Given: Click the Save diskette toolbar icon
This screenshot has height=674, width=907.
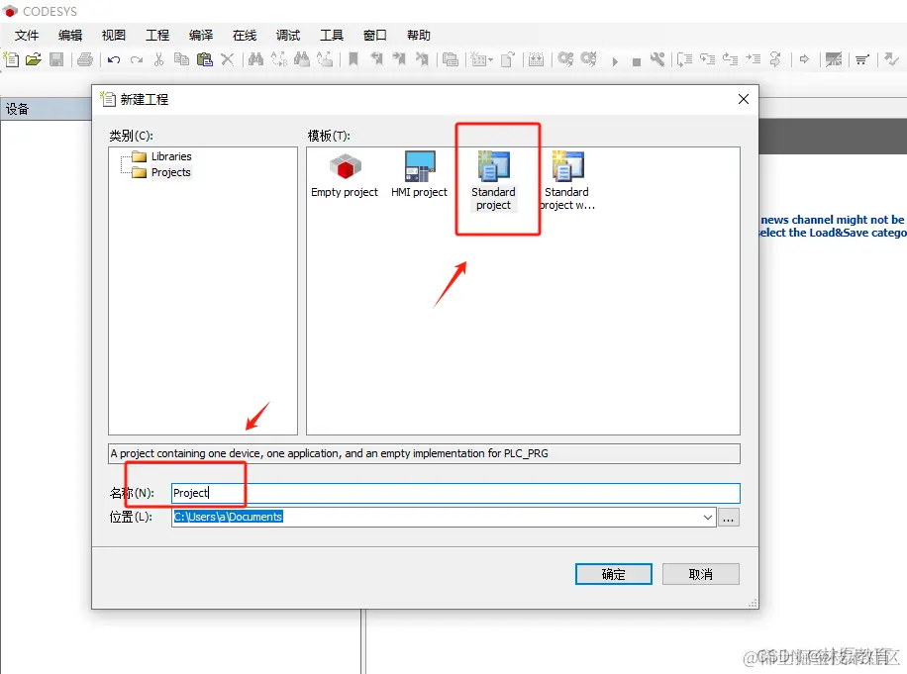Looking at the screenshot, I should tap(56, 59).
